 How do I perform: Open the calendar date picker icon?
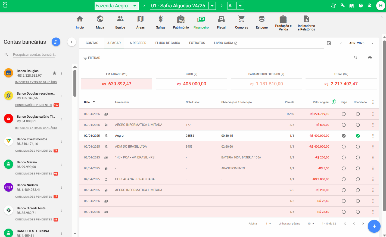pyautogui.click(x=329, y=43)
